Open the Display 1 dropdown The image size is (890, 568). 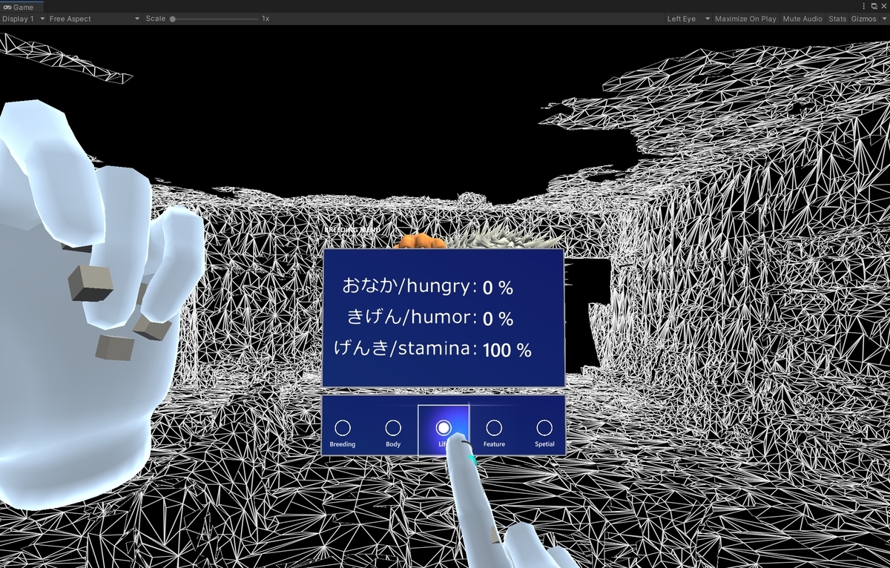point(23,19)
